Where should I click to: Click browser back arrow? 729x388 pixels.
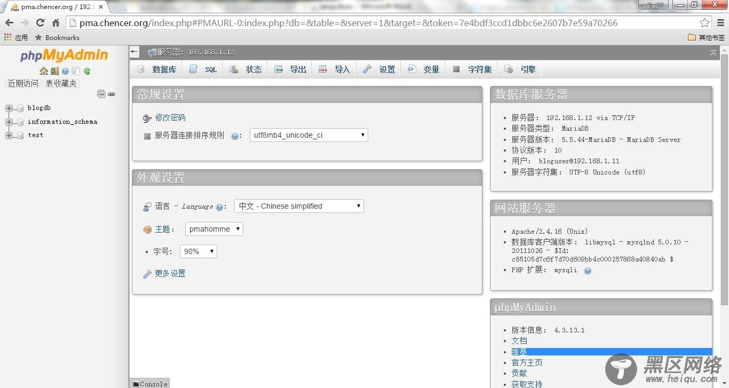point(9,22)
